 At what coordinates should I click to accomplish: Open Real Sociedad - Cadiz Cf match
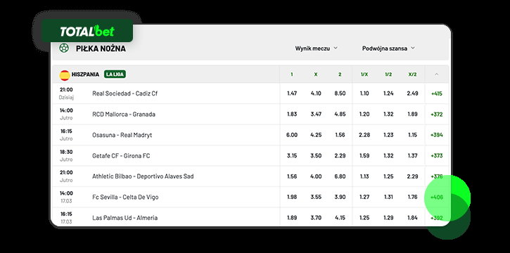click(x=125, y=93)
